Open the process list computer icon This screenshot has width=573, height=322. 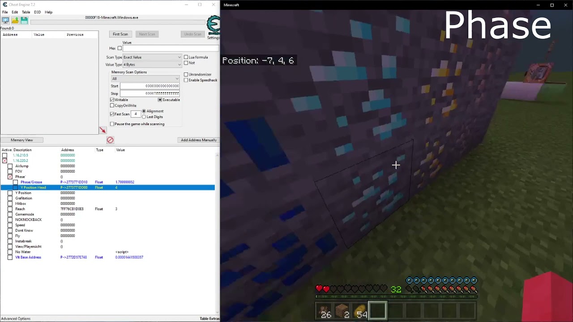[5, 21]
